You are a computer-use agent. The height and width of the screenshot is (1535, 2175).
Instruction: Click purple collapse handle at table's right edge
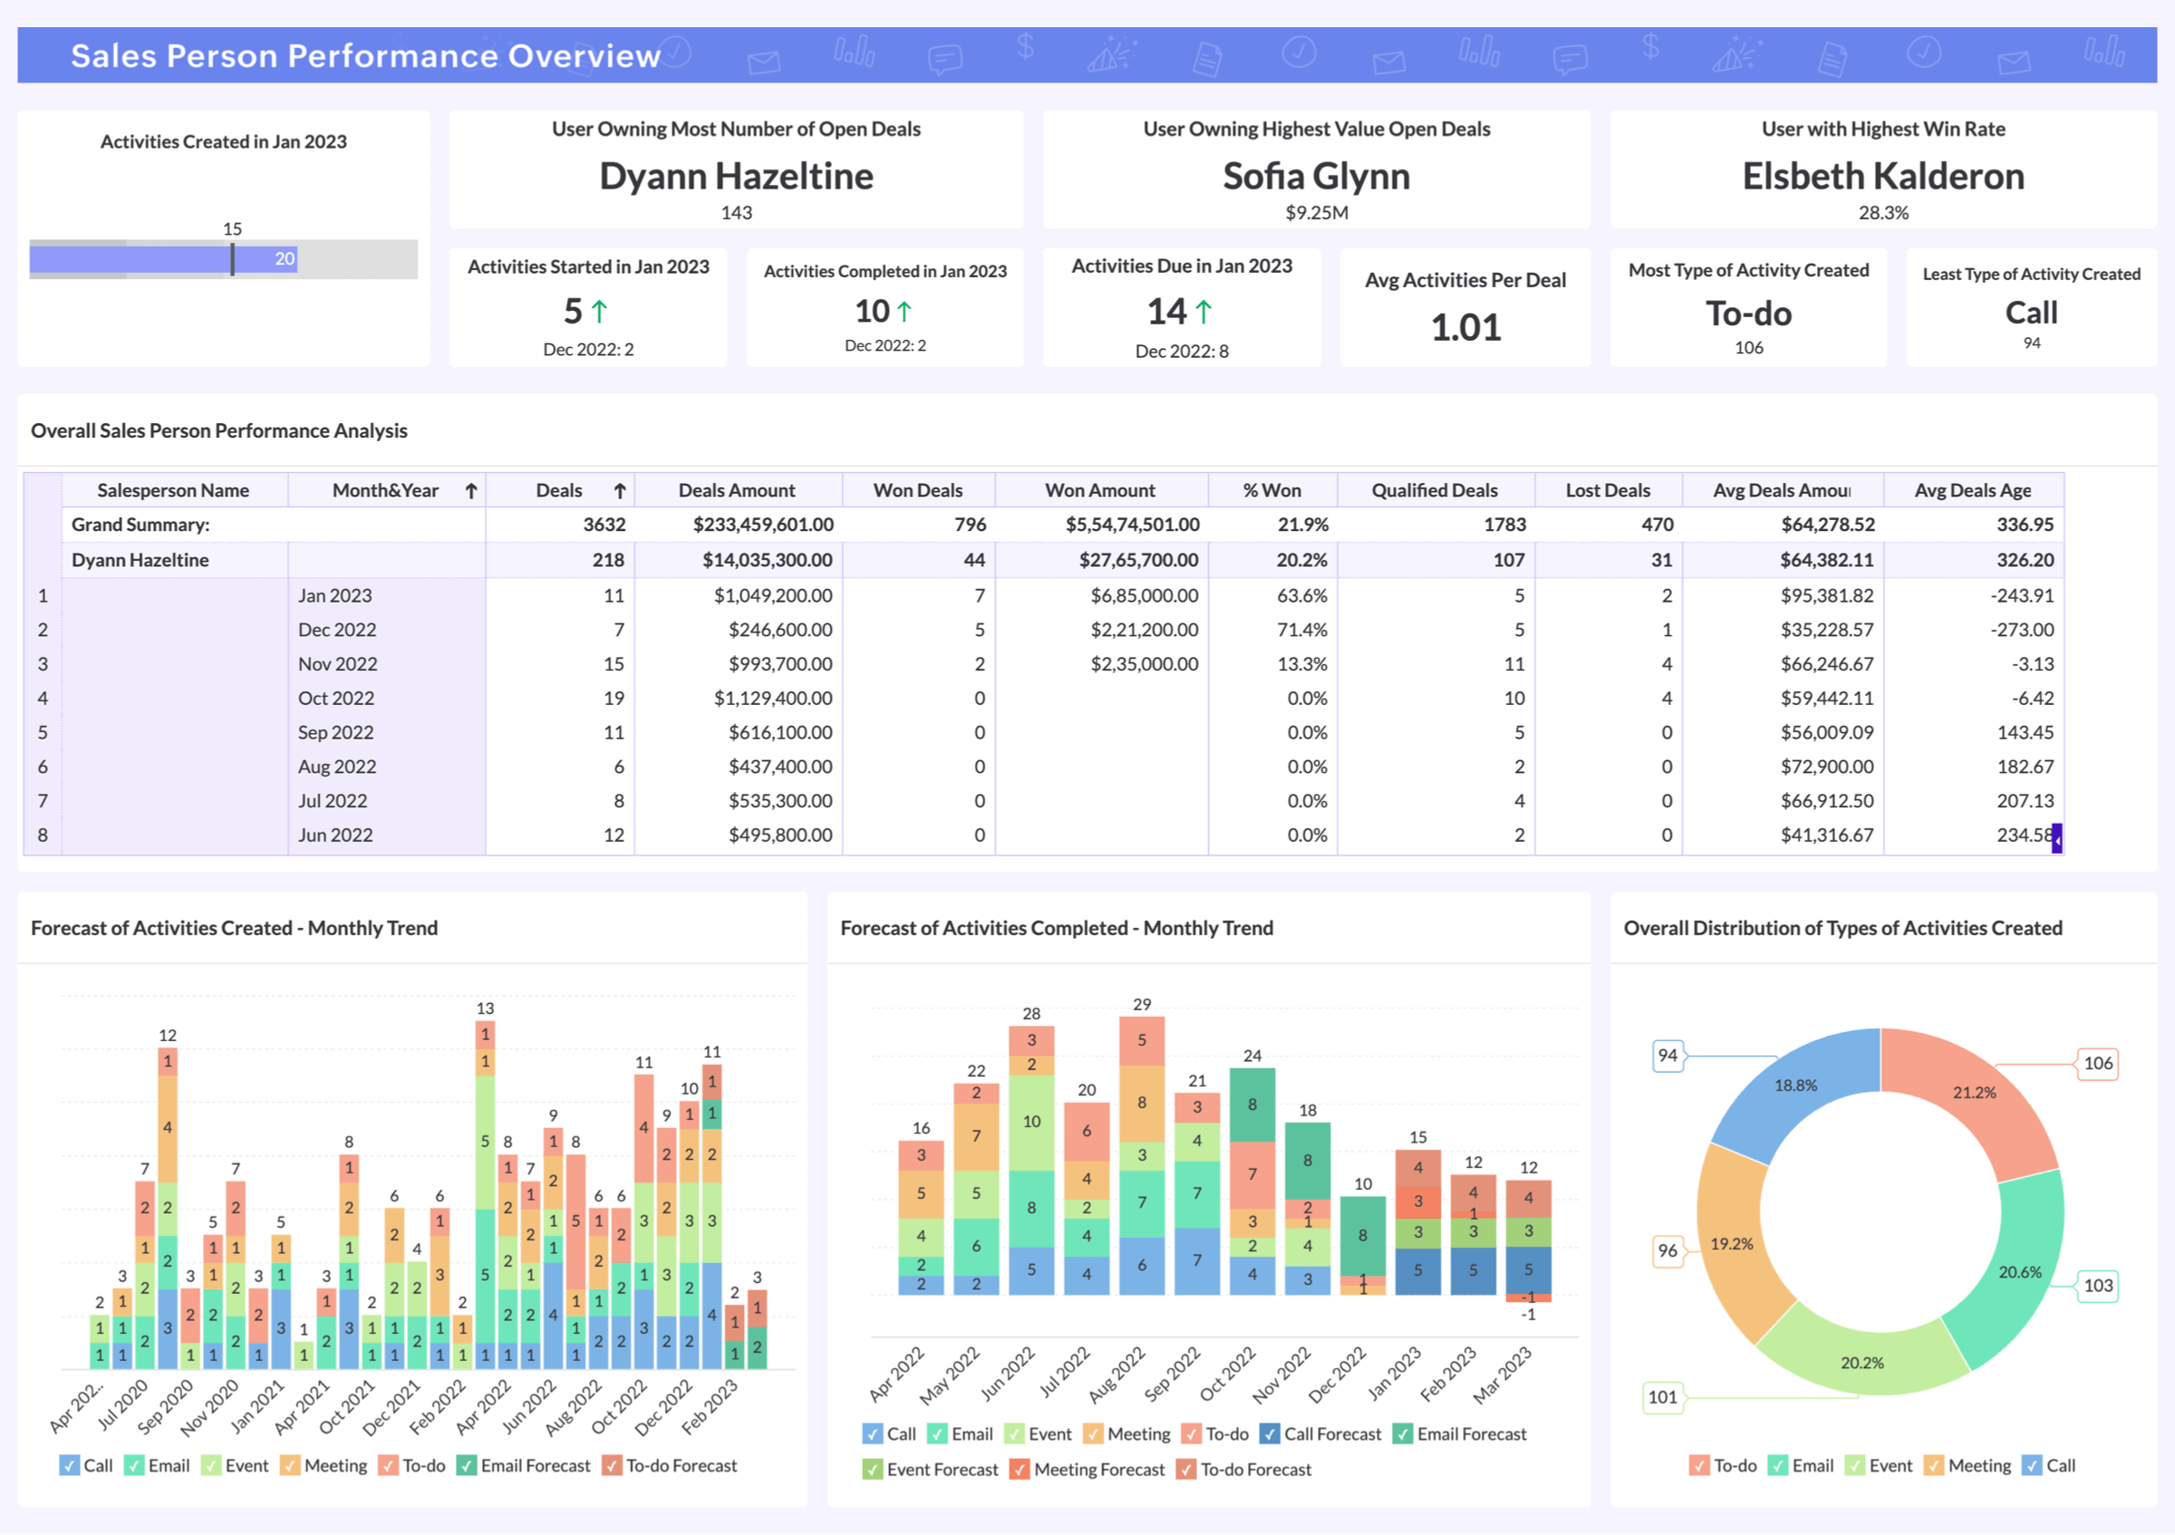(x=2056, y=837)
